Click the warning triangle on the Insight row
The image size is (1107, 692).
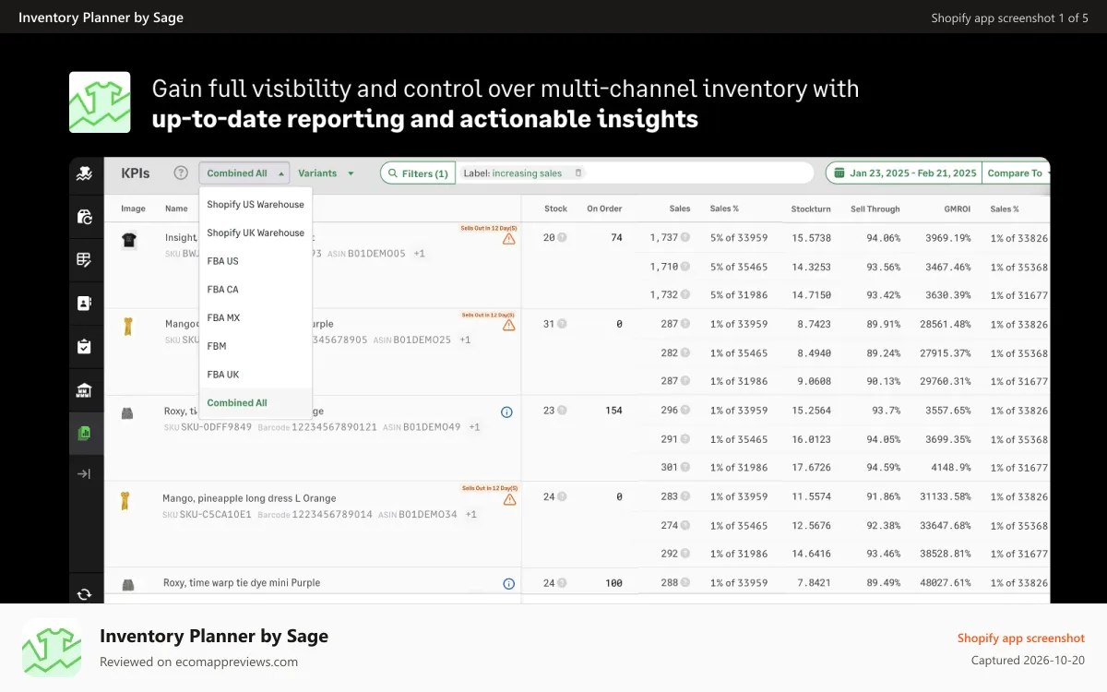[509, 238]
